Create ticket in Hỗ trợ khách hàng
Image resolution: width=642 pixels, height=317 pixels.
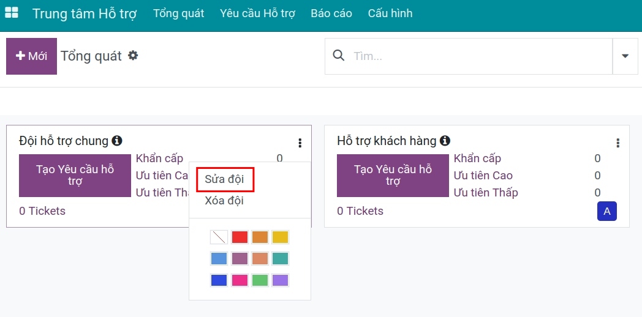point(393,176)
